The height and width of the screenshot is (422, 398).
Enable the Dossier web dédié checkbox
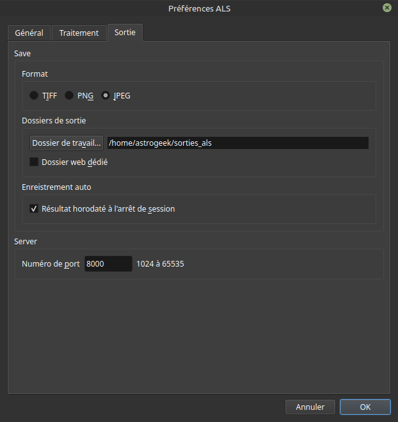[35, 162]
